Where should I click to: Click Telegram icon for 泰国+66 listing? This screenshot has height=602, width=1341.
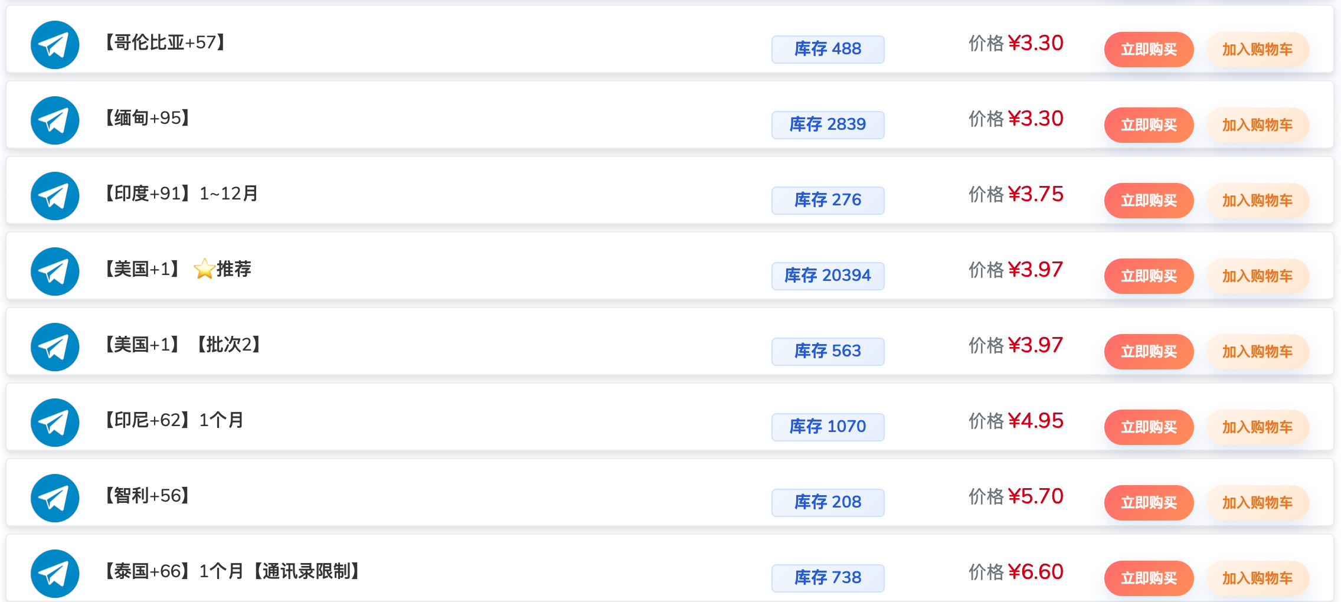(55, 574)
